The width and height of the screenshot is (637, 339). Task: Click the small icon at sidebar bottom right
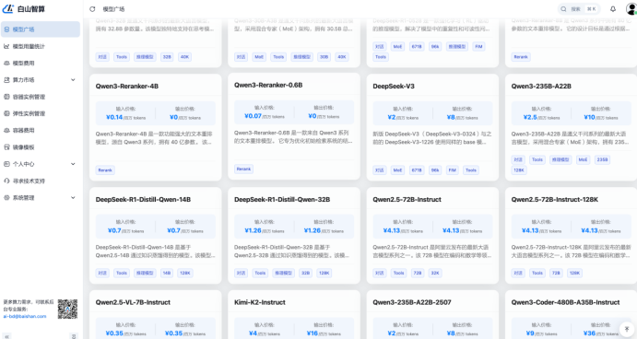click(74, 336)
